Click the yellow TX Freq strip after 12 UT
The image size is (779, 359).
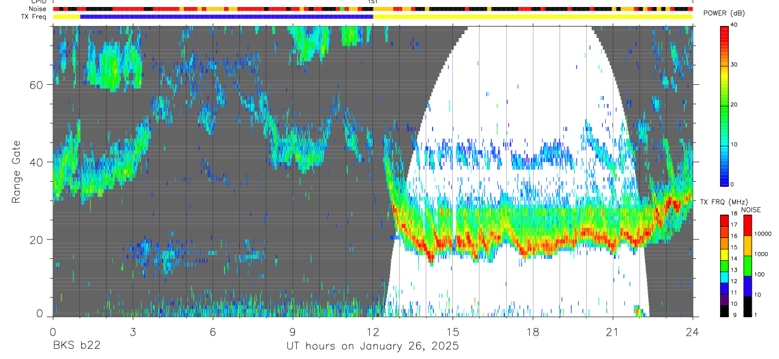[x=533, y=16]
